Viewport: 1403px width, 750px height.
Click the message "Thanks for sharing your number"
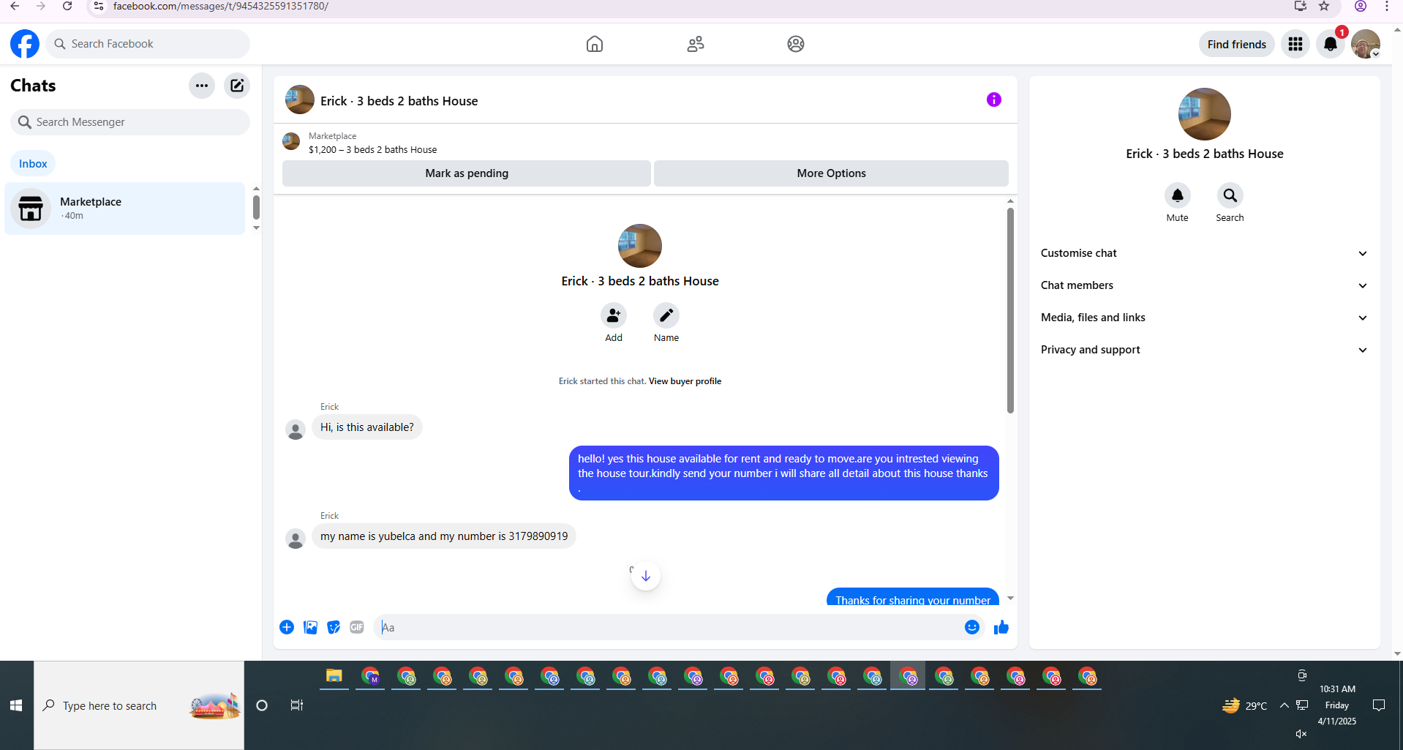[913, 599]
